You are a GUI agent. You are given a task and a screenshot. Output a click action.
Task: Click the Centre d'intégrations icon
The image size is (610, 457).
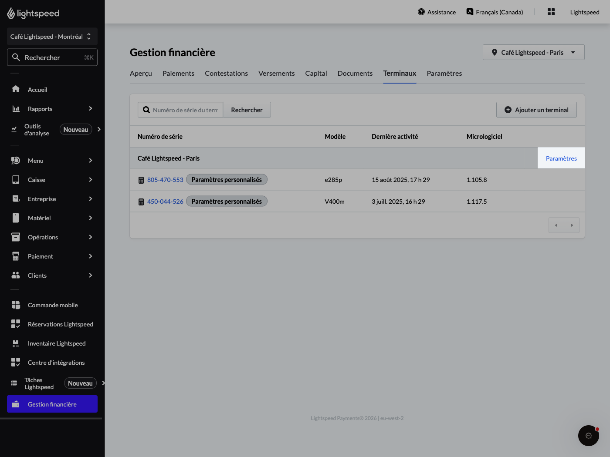point(16,363)
